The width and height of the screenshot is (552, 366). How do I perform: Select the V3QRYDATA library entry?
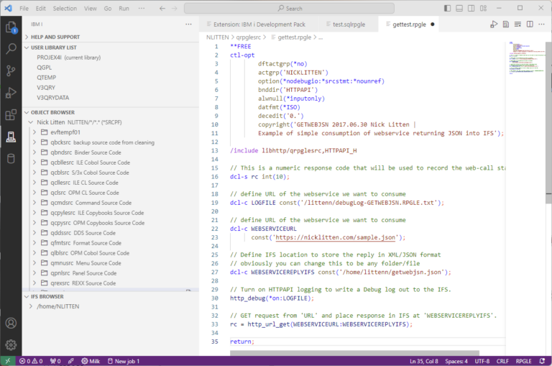pyautogui.click(x=52, y=98)
